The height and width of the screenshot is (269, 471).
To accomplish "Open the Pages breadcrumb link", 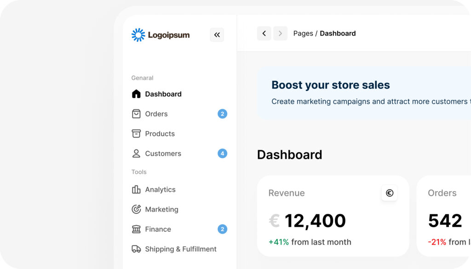I will (303, 33).
